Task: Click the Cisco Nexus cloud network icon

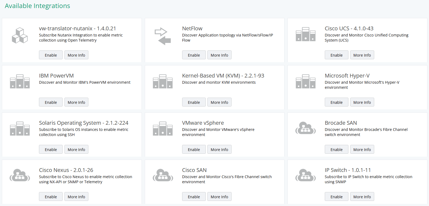Action: [20, 175]
